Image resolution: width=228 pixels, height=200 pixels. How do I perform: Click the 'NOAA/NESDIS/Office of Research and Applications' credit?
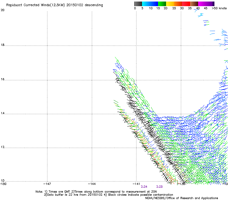point(181,198)
